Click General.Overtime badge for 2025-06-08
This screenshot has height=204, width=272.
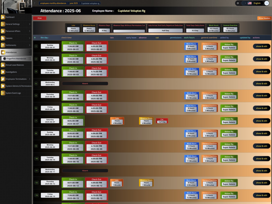209,133
